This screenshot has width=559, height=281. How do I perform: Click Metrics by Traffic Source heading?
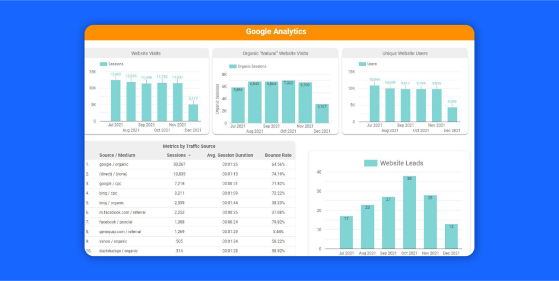[x=189, y=146]
